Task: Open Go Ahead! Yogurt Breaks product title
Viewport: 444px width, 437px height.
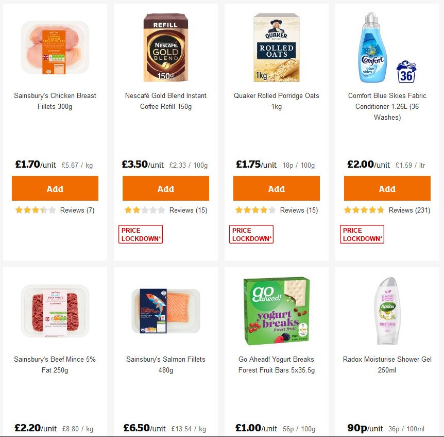Action: (x=276, y=365)
